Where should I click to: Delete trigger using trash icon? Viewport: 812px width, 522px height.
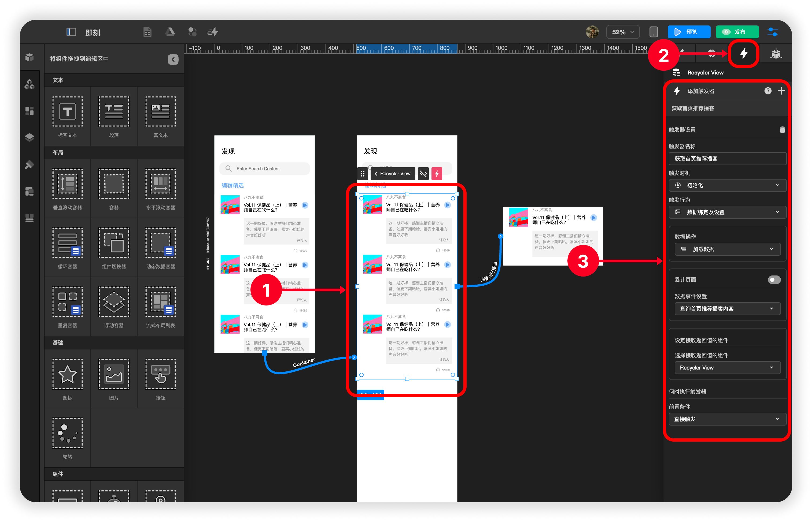[x=782, y=129]
